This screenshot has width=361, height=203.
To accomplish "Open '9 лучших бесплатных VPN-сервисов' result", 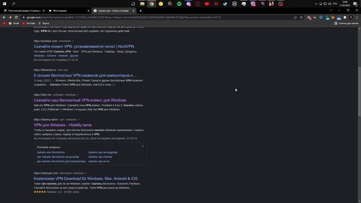I will pyautogui.click(x=85, y=75).
